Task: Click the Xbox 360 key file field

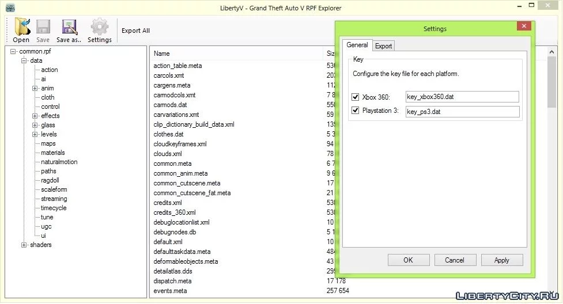Action: pyautogui.click(x=462, y=97)
